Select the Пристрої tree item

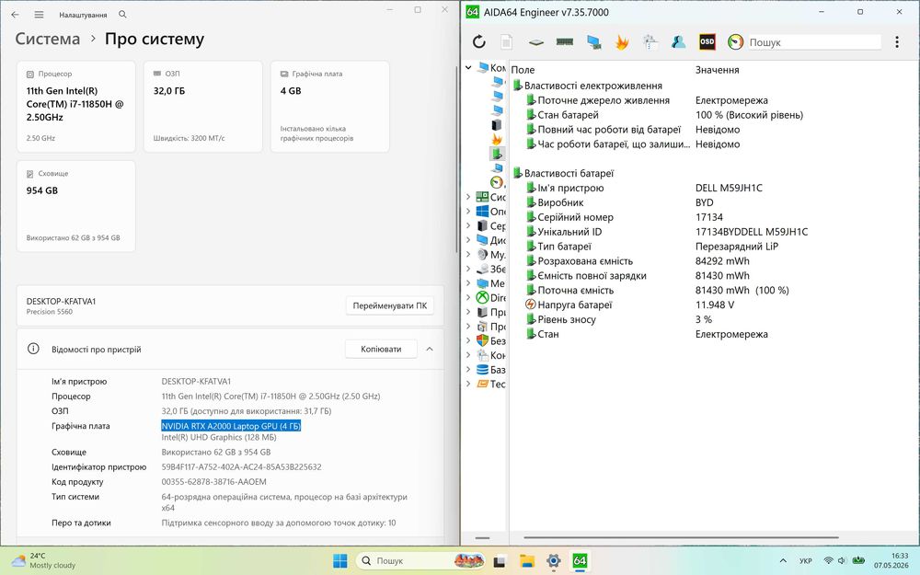(x=490, y=312)
